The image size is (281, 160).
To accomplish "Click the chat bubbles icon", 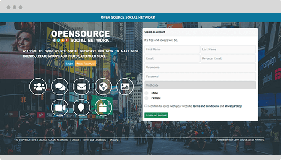I will pyautogui.click(x=60, y=87).
